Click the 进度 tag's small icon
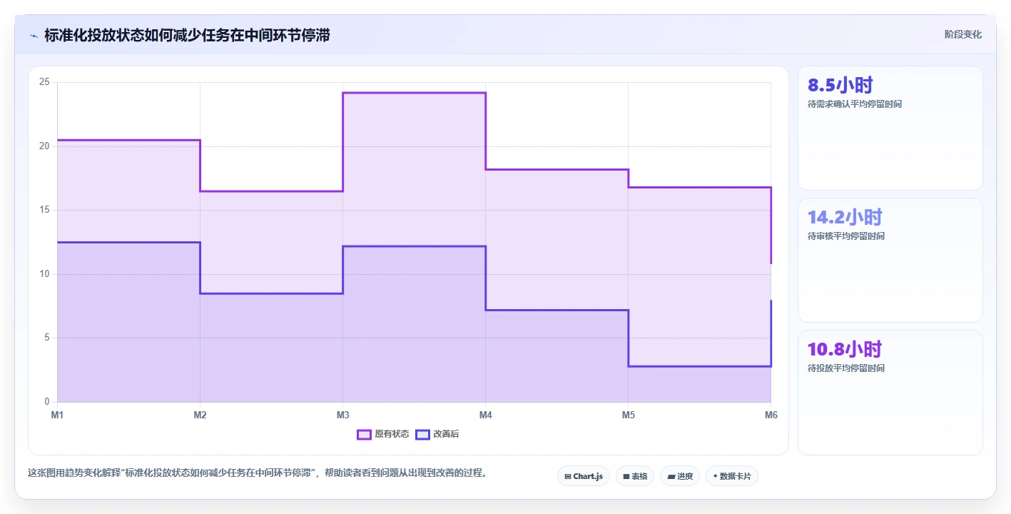 click(671, 476)
